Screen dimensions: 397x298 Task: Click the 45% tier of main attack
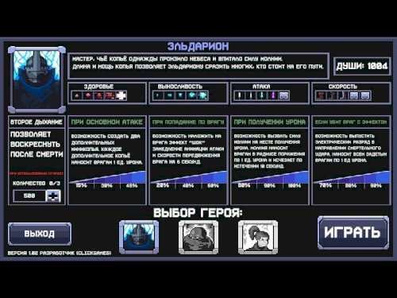132,186
